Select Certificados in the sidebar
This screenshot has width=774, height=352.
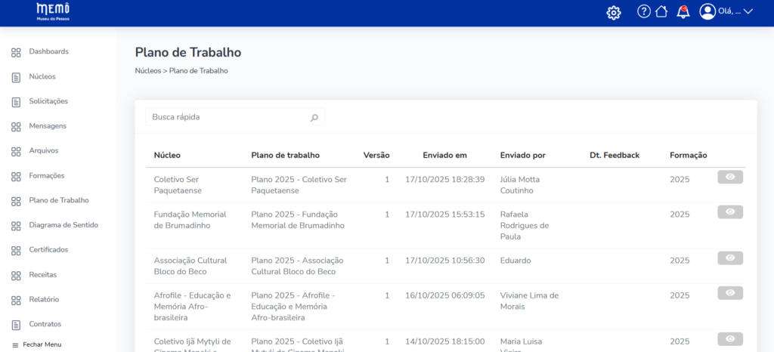48,250
